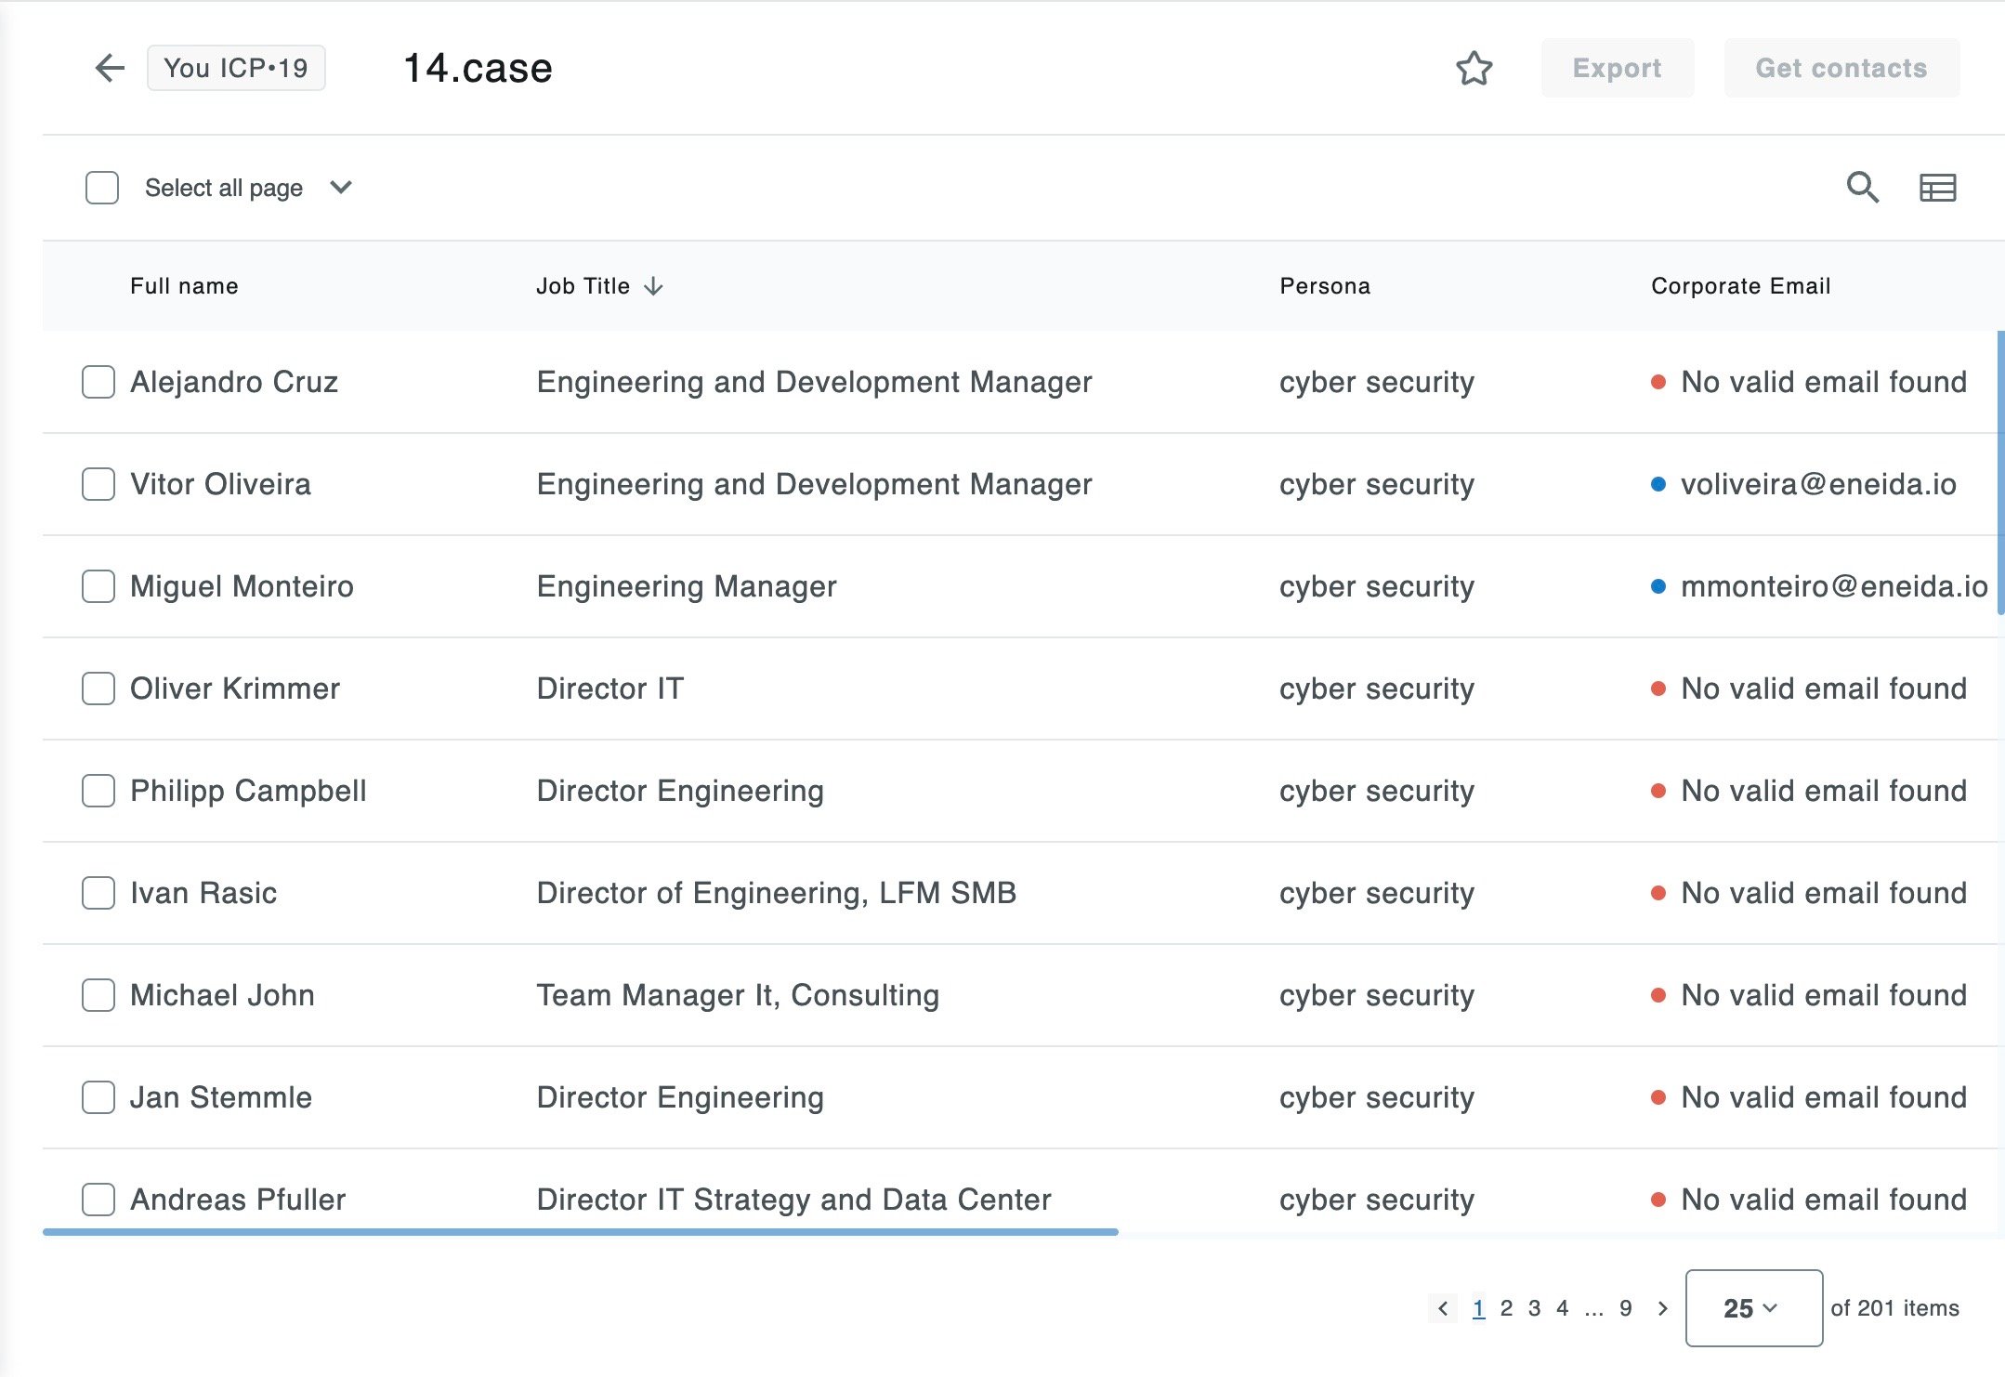Tick checkbox for Oliver Krimmer
The image size is (2005, 1377).
[98, 688]
